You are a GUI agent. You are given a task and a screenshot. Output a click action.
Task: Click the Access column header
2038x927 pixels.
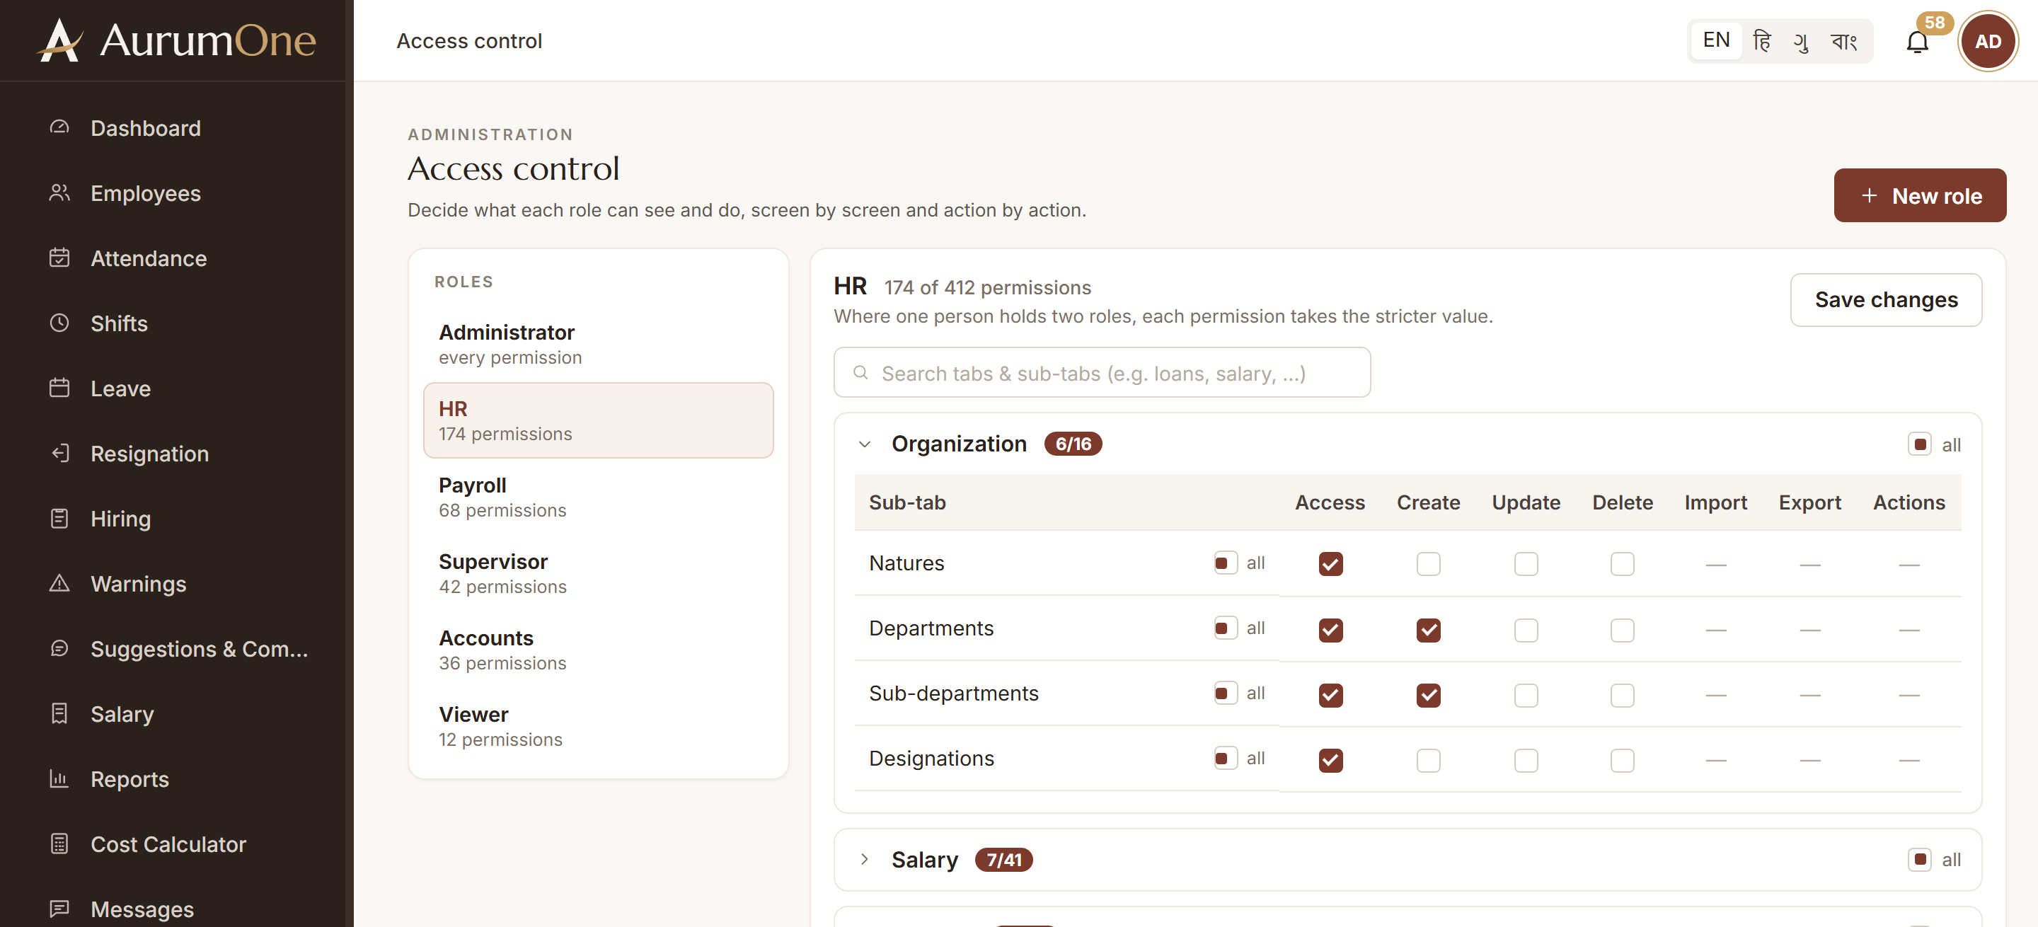(1329, 502)
